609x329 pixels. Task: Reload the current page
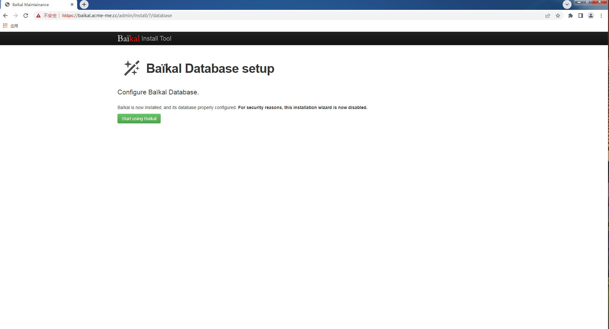pos(26,16)
